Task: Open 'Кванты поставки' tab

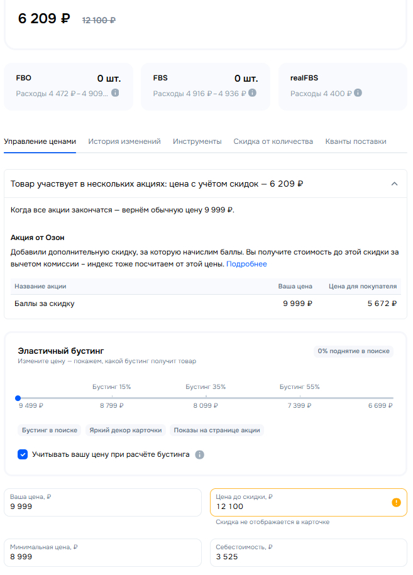Action: [x=355, y=141]
